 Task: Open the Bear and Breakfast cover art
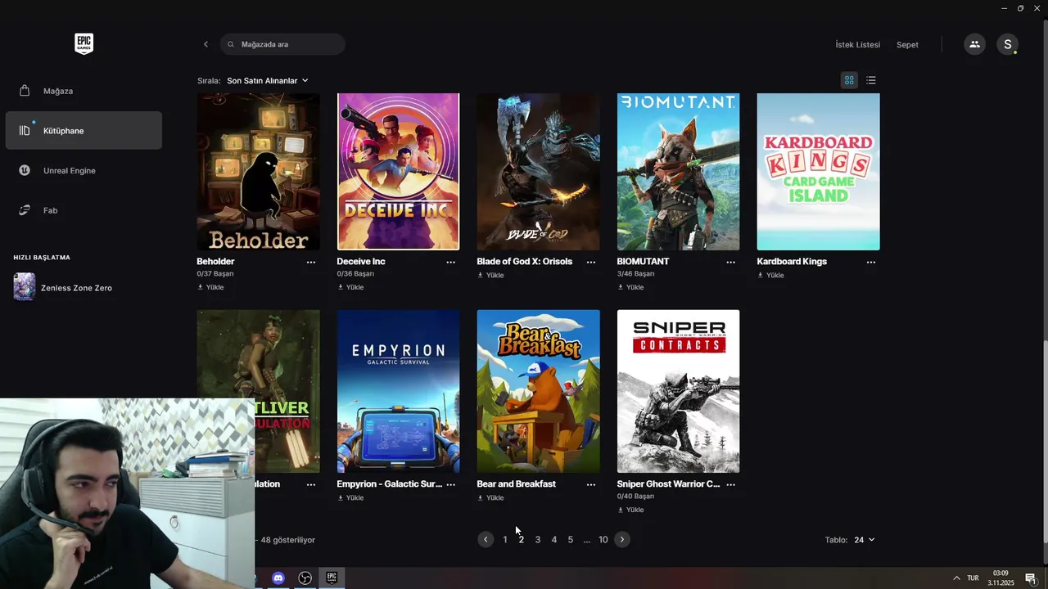pos(538,391)
